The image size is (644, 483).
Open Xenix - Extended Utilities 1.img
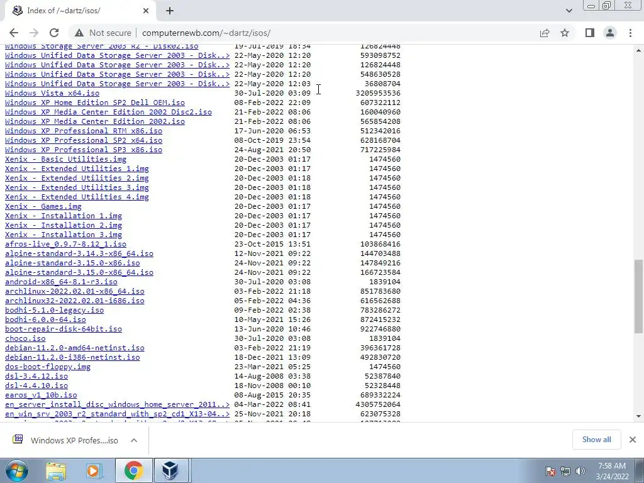77,169
